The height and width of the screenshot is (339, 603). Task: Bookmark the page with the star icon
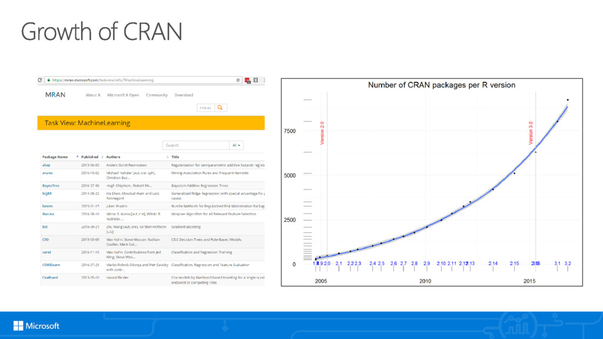click(x=238, y=80)
